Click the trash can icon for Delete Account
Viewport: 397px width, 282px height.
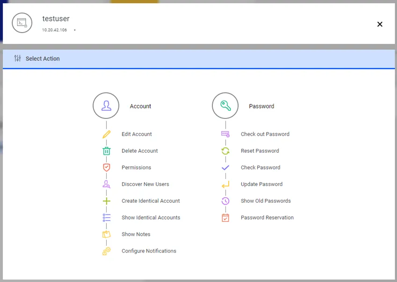[x=106, y=151]
